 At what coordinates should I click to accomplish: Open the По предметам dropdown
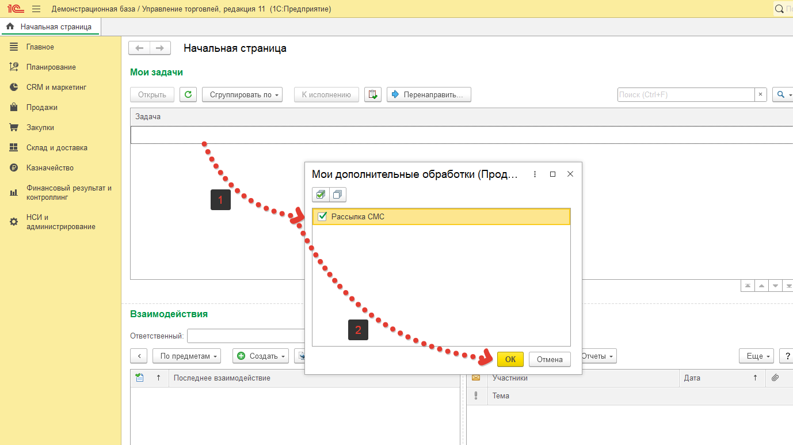tap(186, 356)
